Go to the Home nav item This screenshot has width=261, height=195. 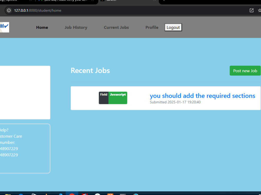[42, 27]
